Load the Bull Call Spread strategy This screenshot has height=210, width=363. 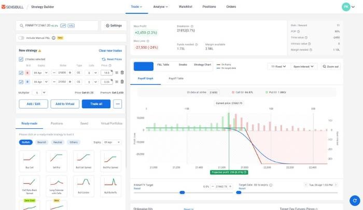[83, 160]
